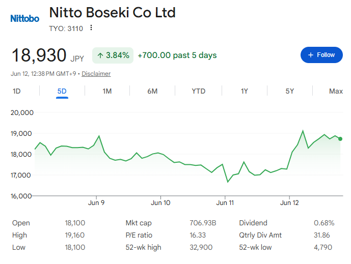This screenshot has width=351, height=264.
Task: Click the Jun 12, 12:38 PM timestamp
Action: tap(43, 74)
